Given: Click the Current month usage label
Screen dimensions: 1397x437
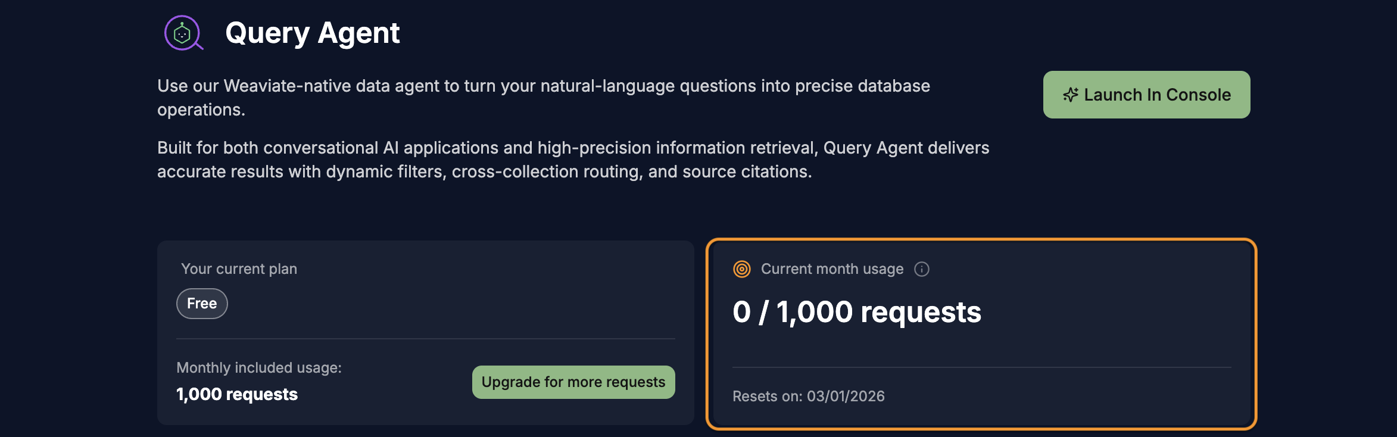Looking at the screenshot, I should click(x=832, y=269).
